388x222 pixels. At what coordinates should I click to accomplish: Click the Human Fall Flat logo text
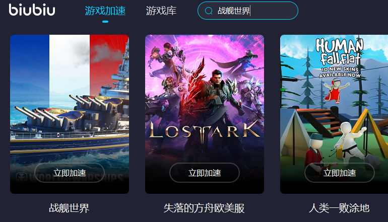click(x=340, y=51)
